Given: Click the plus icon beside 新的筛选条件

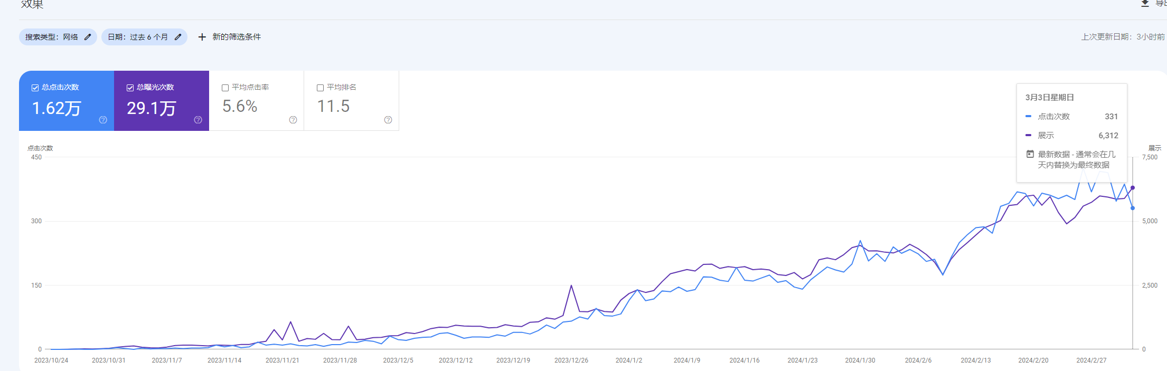Looking at the screenshot, I should pyautogui.click(x=202, y=37).
